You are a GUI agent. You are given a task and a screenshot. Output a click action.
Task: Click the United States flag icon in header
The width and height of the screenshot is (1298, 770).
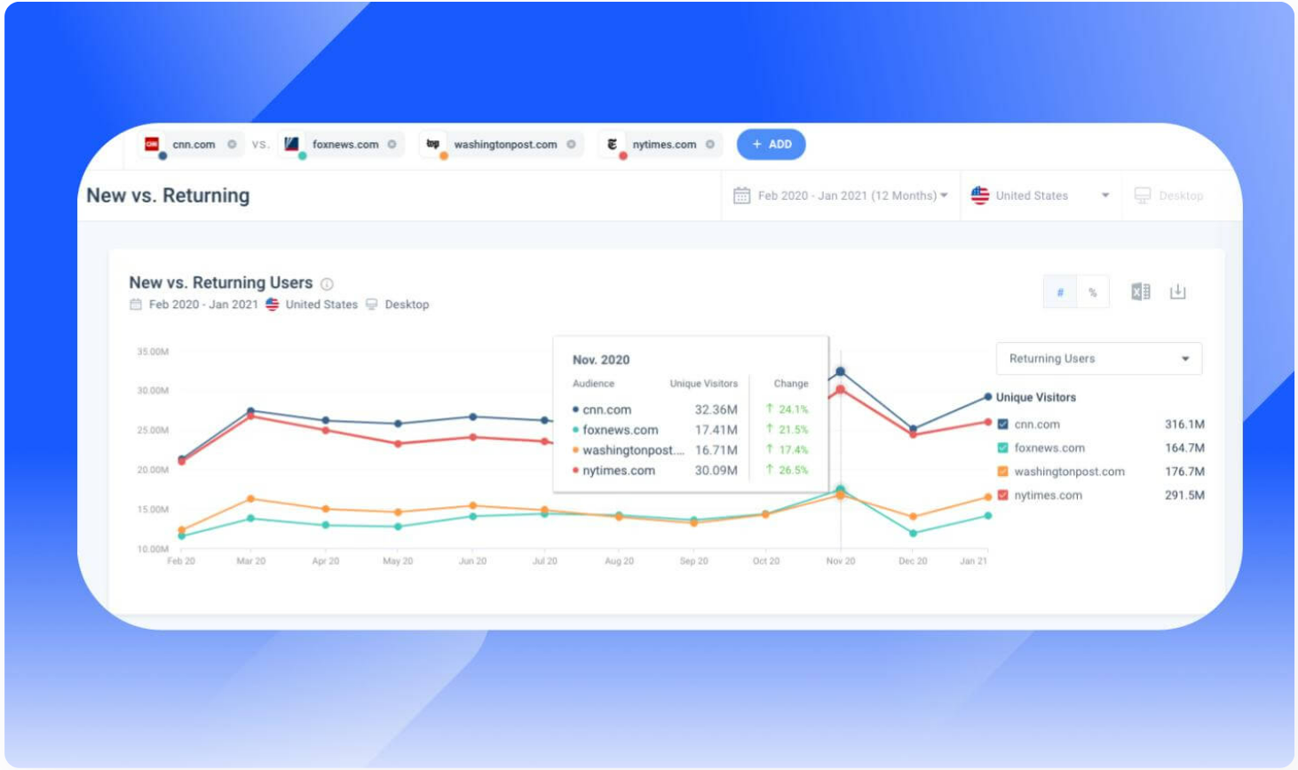point(980,195)
